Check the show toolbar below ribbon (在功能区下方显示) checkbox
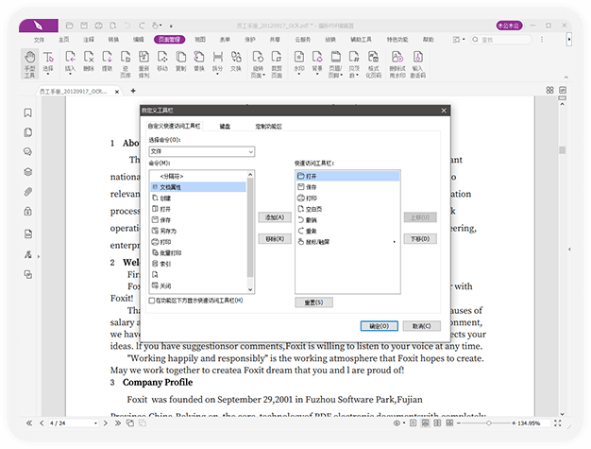 tap(151, 301)
